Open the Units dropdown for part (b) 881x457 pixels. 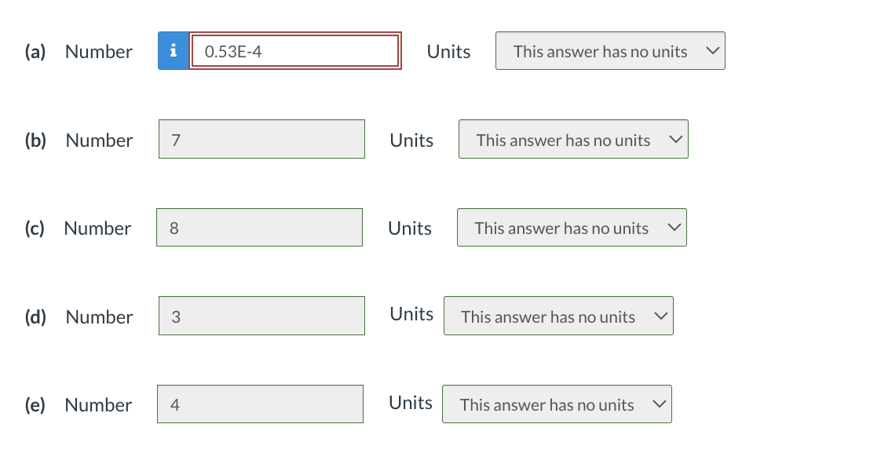pos(573,139)
